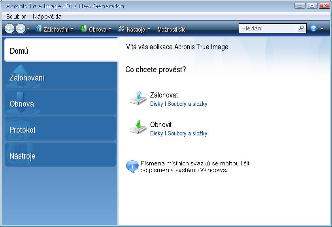
Task: Focus the Hledání search field
Action: click(268, 28)
